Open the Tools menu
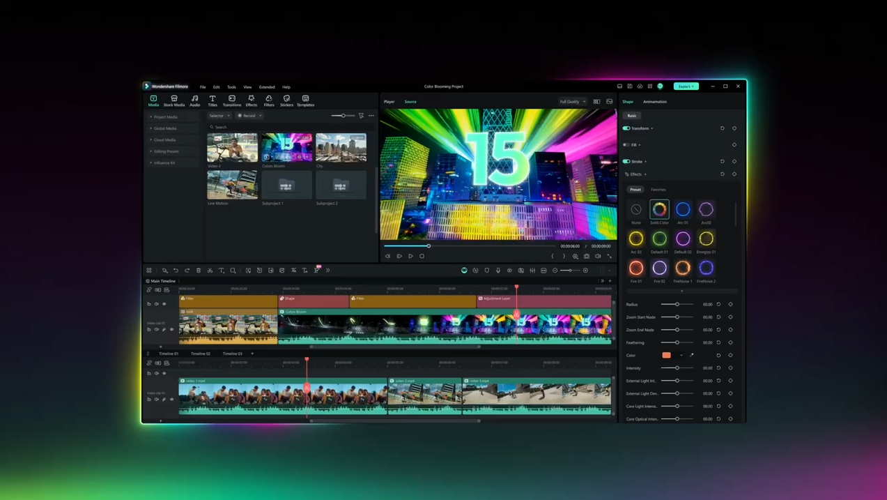Image resolution: width=887 pixels, height=500 pixels. [x=231, y=87]
